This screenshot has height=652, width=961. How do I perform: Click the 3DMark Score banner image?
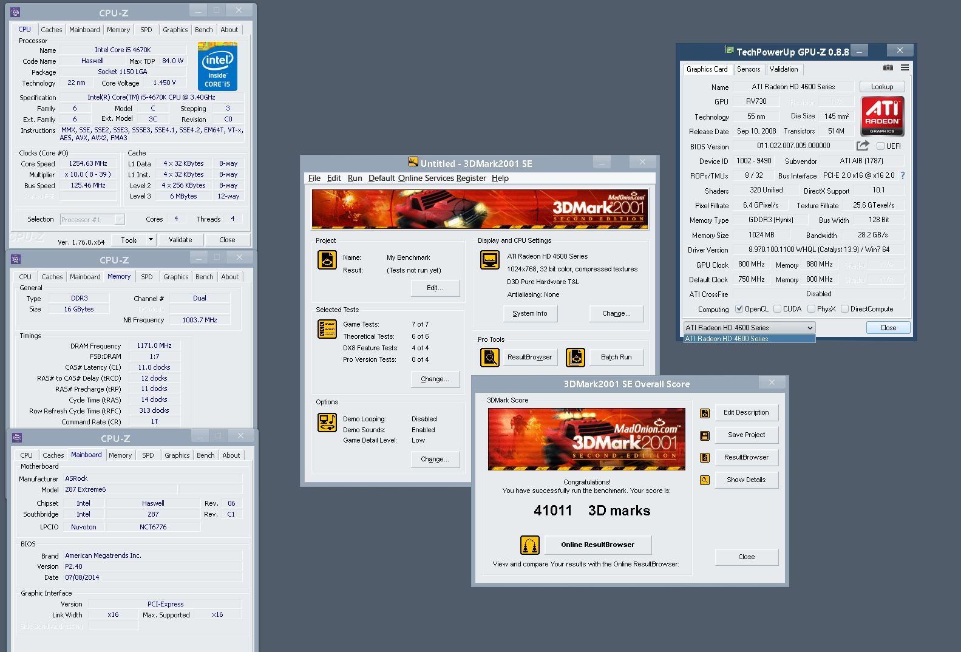point(586,440)
